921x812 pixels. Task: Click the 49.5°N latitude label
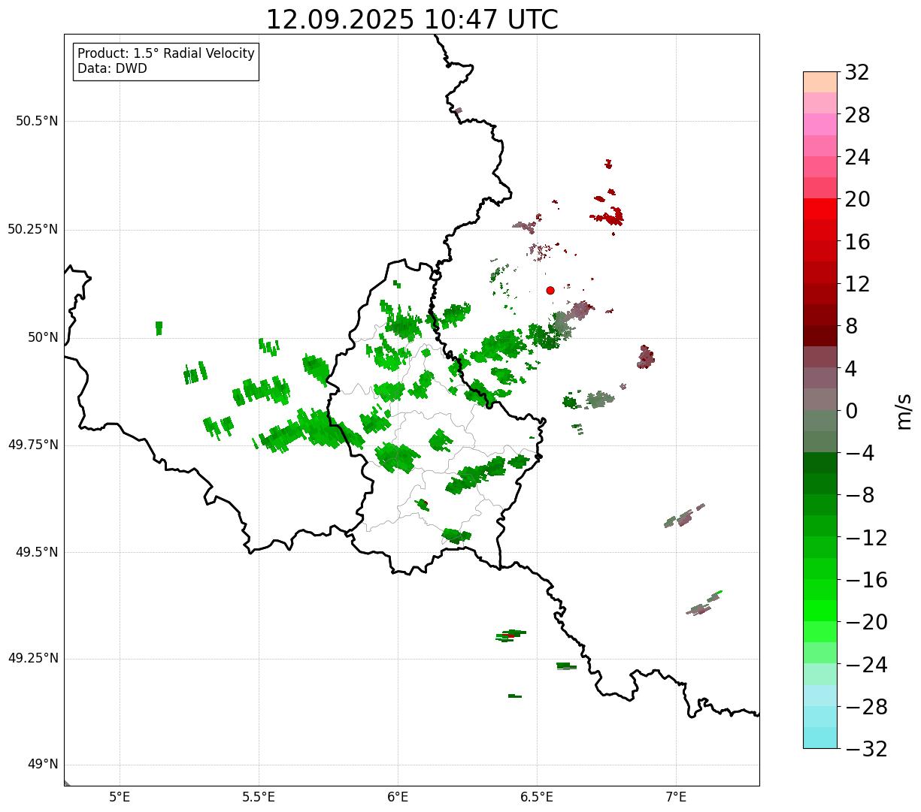(x=37, y=552)
